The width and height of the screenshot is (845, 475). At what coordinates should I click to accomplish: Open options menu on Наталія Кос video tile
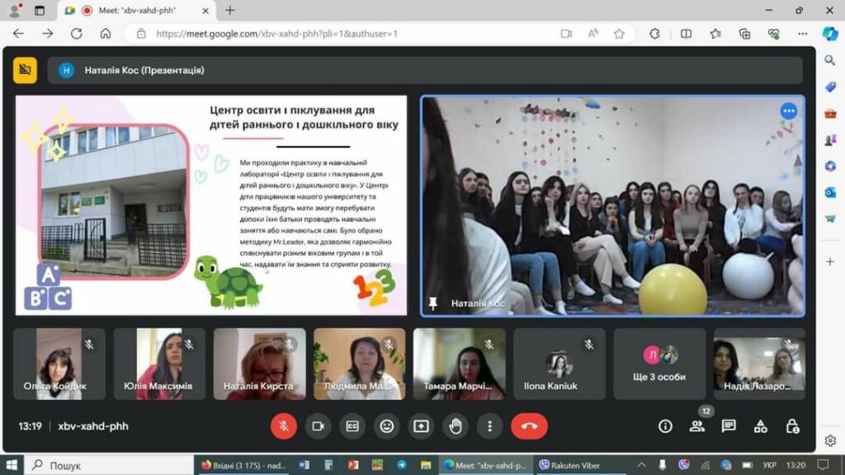pos(788,111)
